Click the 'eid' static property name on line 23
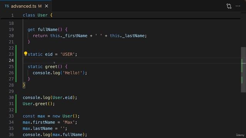Screen dimensions: 246x138 click(49, 54)
